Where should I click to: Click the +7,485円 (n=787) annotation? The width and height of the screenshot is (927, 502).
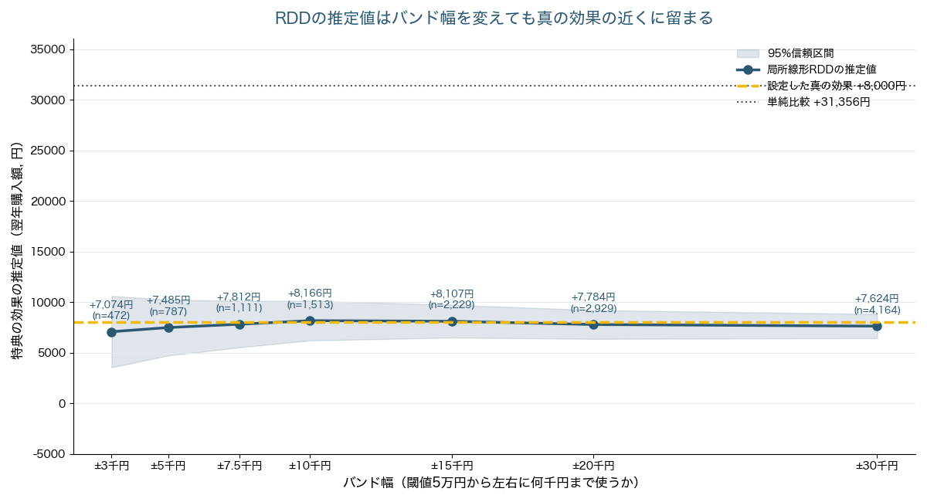point(168,305)
